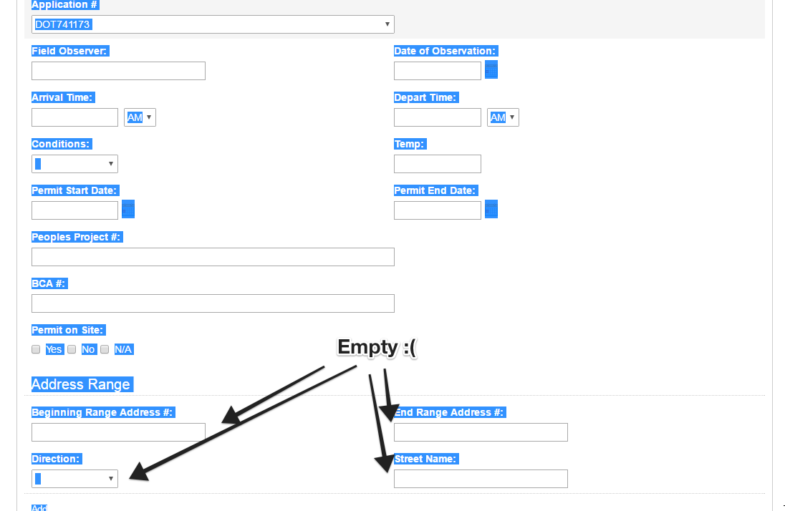Open calendar icon for Permit Start Date
Image resolution: width=785 pixels, height=511 pixels.
tap(128, 210)
